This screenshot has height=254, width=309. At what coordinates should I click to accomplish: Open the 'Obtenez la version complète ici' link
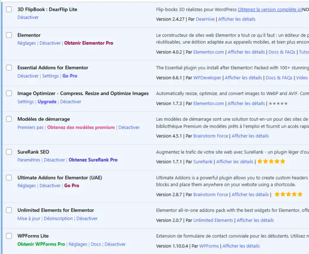(x=270, y=10)
